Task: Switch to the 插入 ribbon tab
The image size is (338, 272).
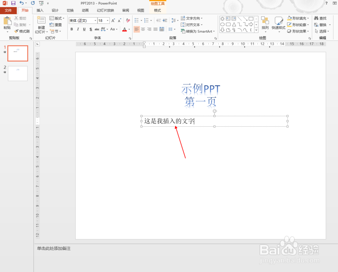Action: point(40,10)
